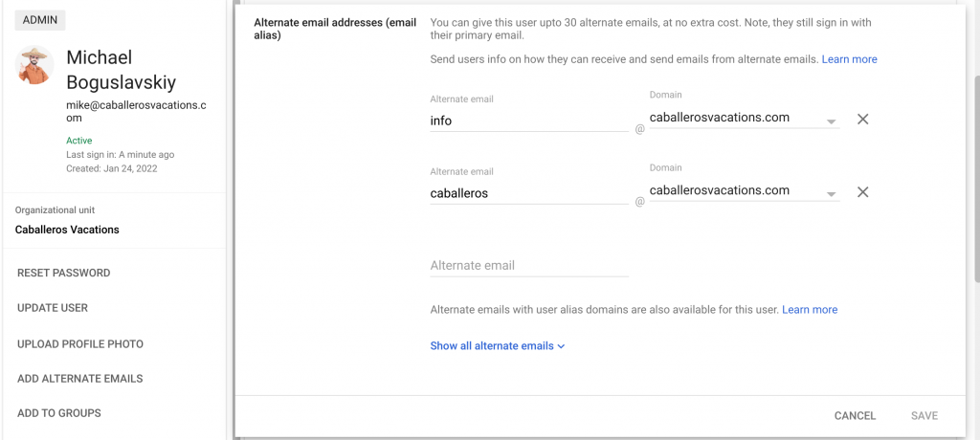Edit the info alternate email field

(x=529, y=121)
